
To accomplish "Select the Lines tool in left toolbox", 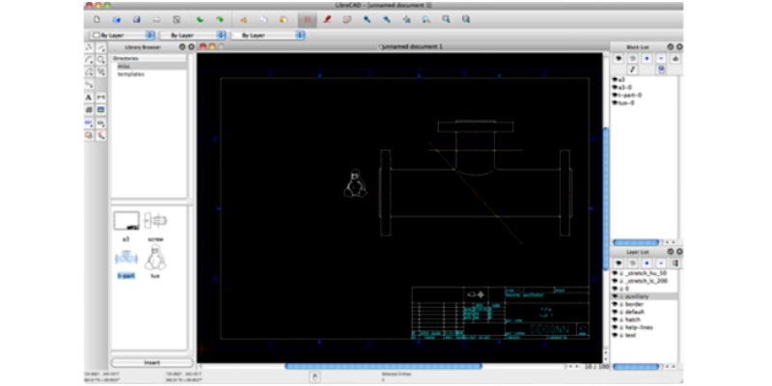I will point(101,47).
